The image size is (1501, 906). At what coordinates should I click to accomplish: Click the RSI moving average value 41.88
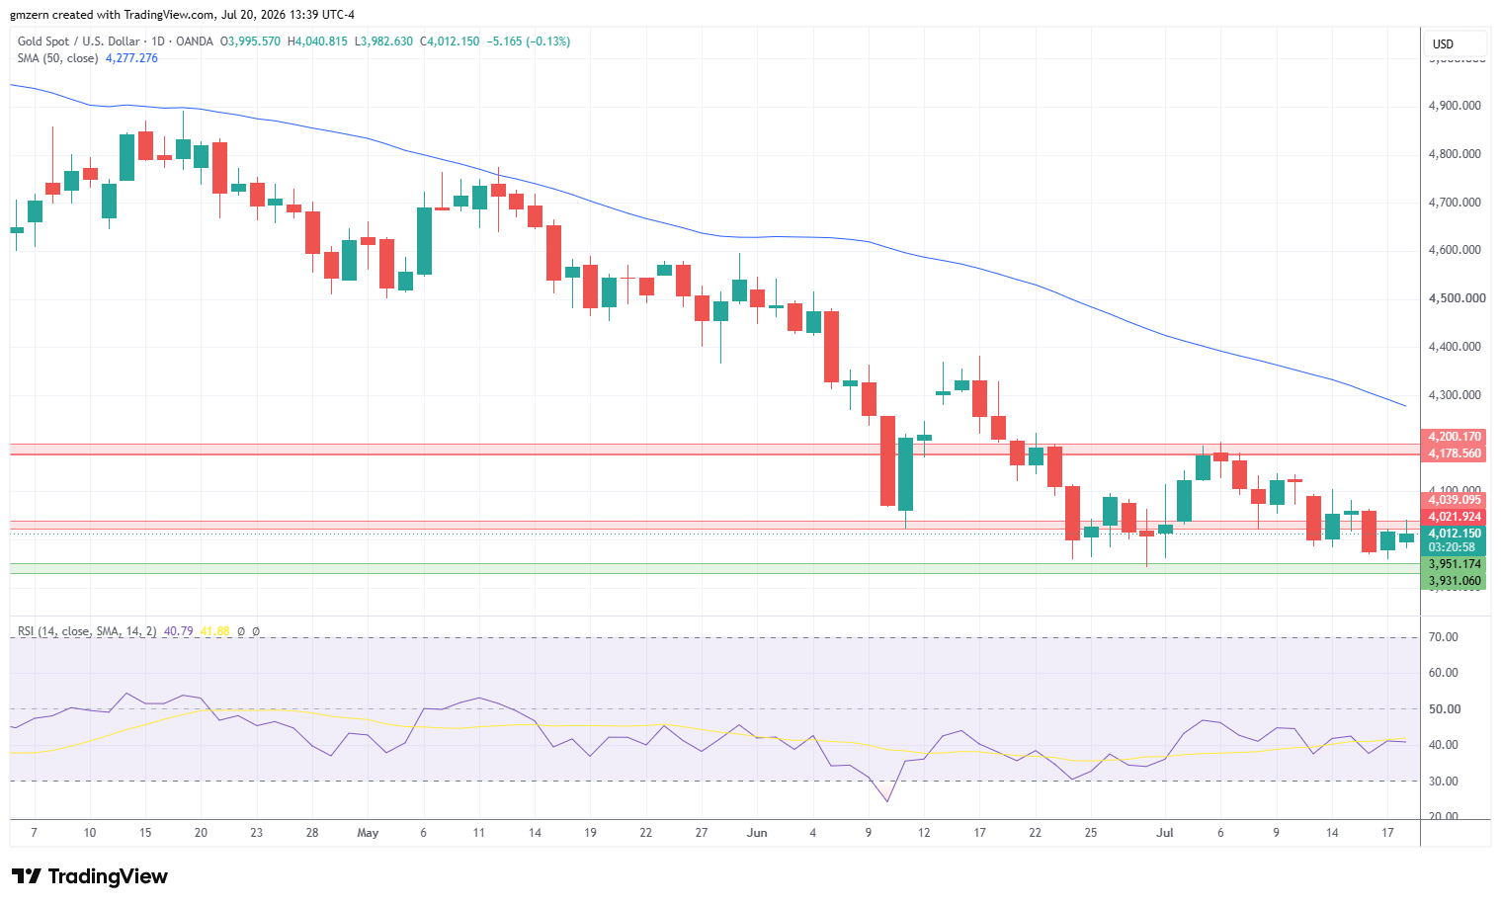tap(214, 631)
